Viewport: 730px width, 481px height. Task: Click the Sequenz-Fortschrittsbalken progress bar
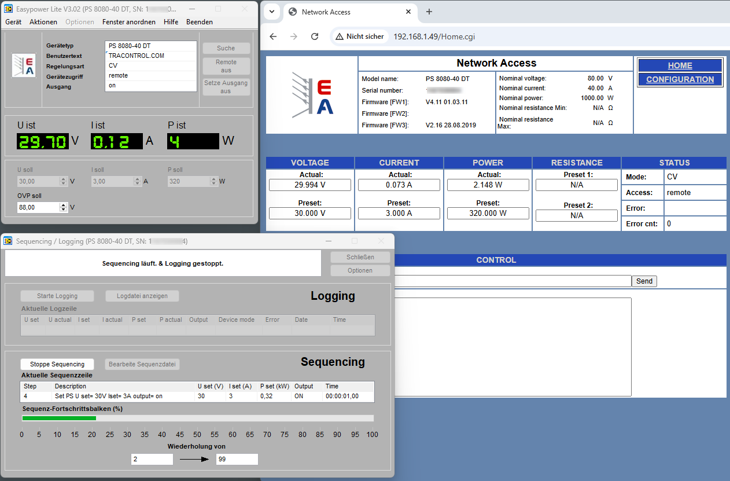198,418
